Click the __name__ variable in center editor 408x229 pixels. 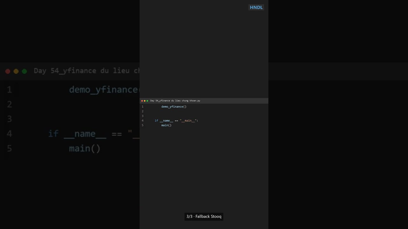[166, 121]
